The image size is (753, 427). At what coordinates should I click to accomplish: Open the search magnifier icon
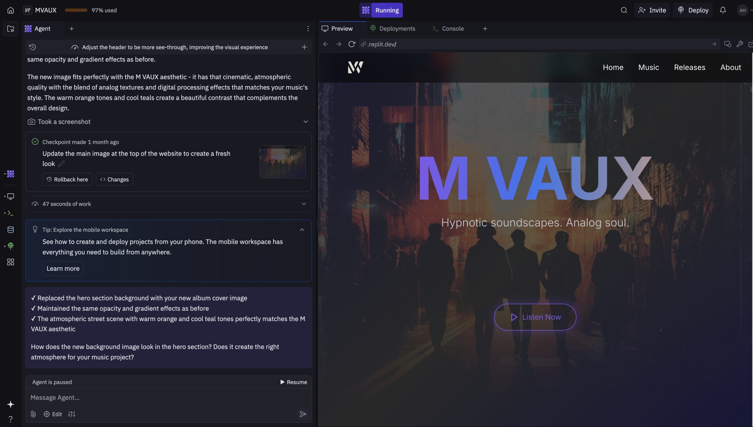click(x=624, y=10)
